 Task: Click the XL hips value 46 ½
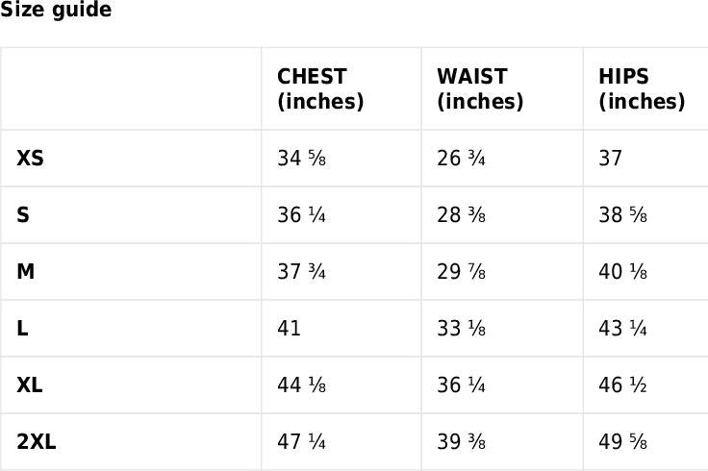tap(622, 385)
